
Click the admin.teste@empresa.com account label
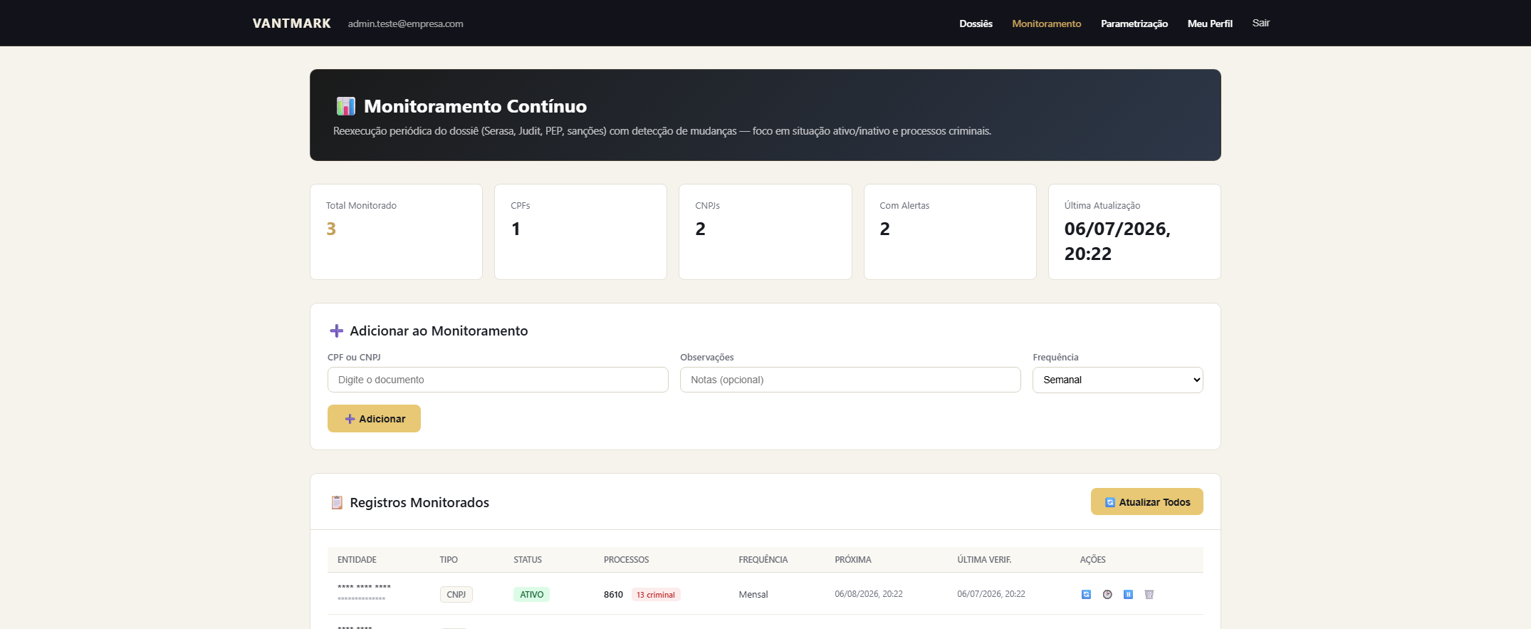pos(405,24)
